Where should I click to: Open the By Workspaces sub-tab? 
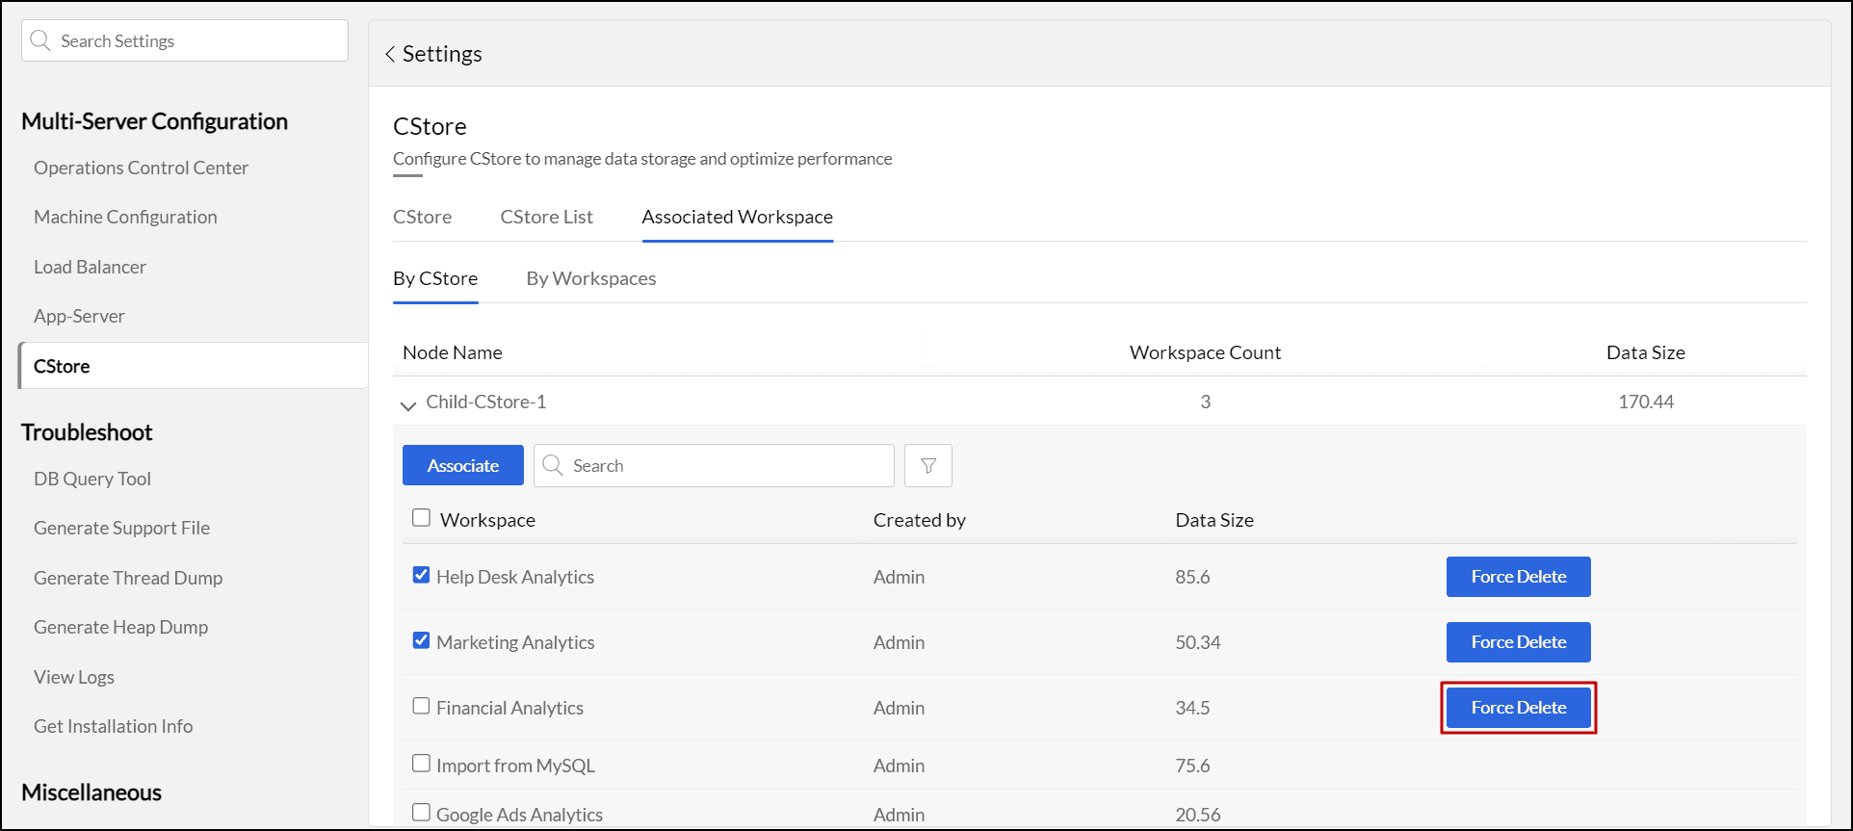point(590,278)
